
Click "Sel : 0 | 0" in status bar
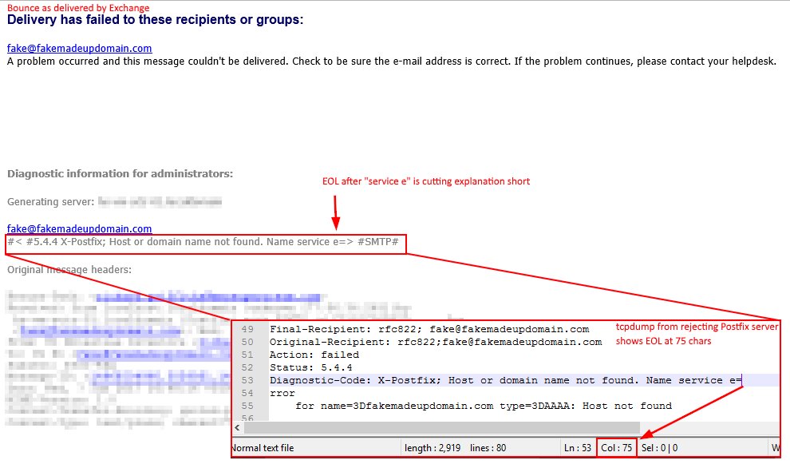point(659,448)
